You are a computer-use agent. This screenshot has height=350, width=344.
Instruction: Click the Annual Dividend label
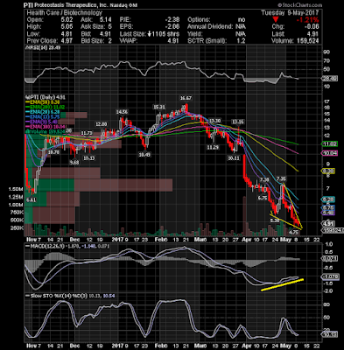click(x=210, y=27)
